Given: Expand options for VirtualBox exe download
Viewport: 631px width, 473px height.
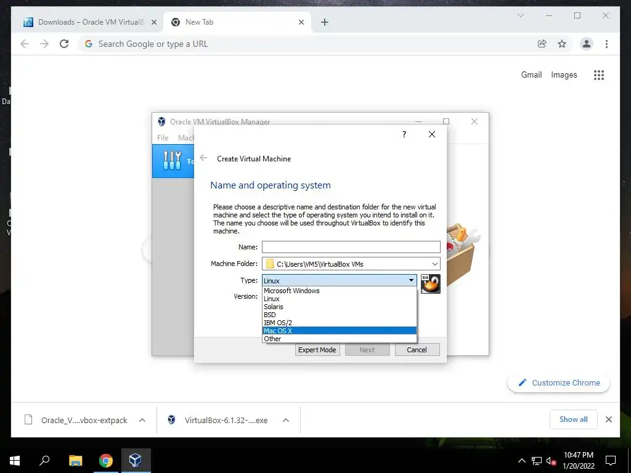Looking at the screenshot, I should [286, 420].
